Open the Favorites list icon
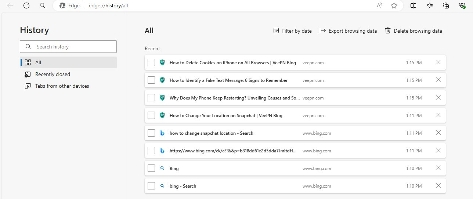 pos(430,6)
